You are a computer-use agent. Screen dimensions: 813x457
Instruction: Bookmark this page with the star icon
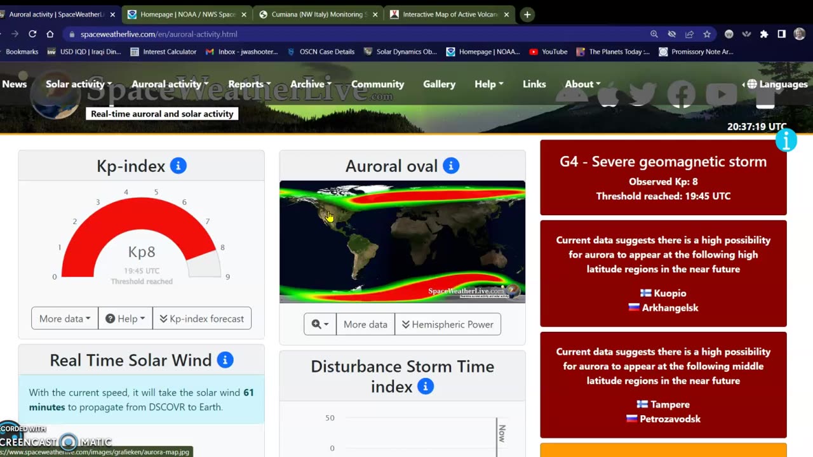click(x=707, y=34)
